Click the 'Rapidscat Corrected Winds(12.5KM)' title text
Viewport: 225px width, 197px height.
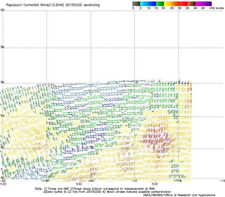click(35, 5)
